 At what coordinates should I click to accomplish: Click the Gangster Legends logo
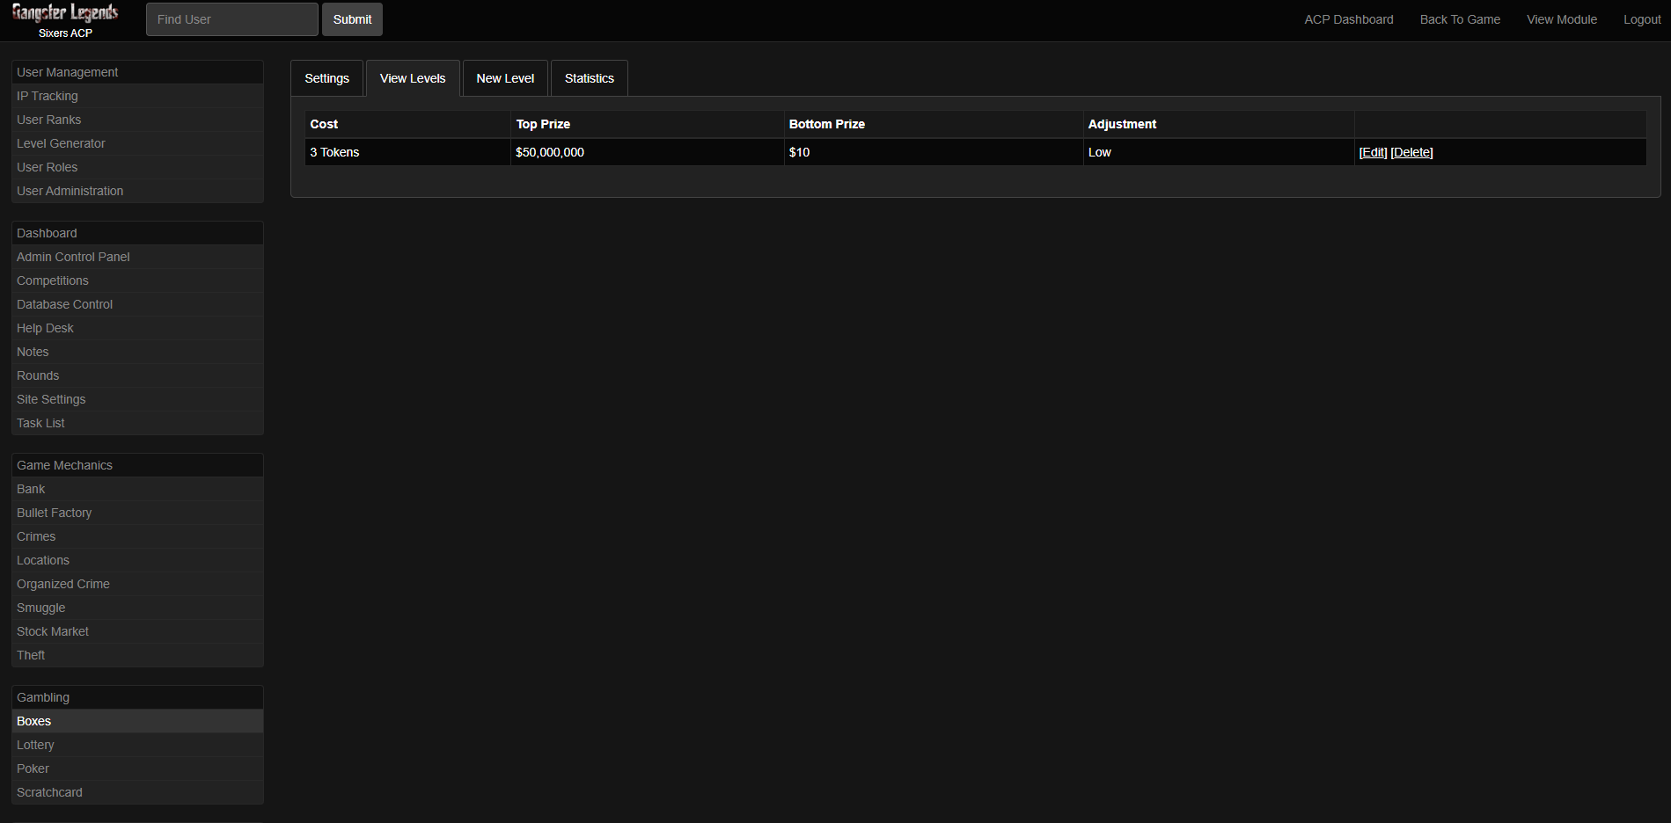(65, 13)
